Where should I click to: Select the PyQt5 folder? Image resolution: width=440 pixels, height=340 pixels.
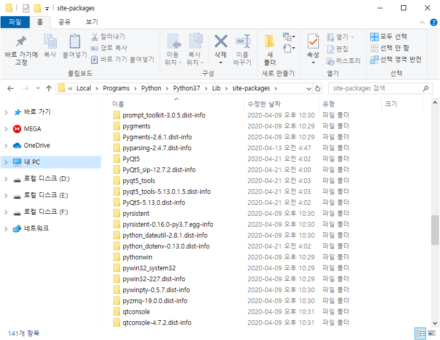pos(131,159)
